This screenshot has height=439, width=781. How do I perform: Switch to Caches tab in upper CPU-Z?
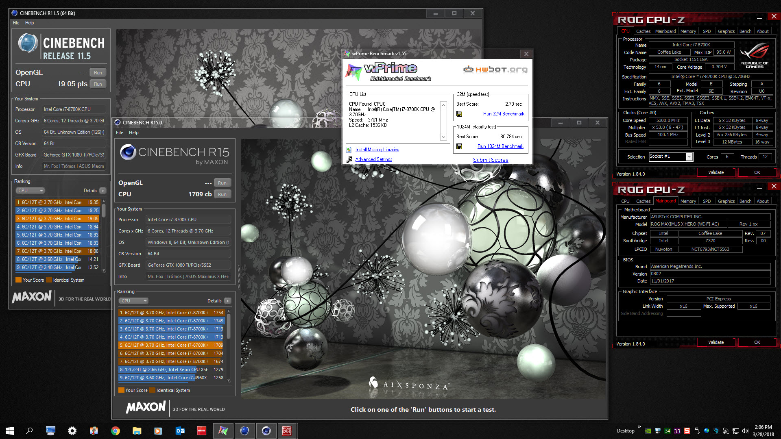click(x=643, y=31)
